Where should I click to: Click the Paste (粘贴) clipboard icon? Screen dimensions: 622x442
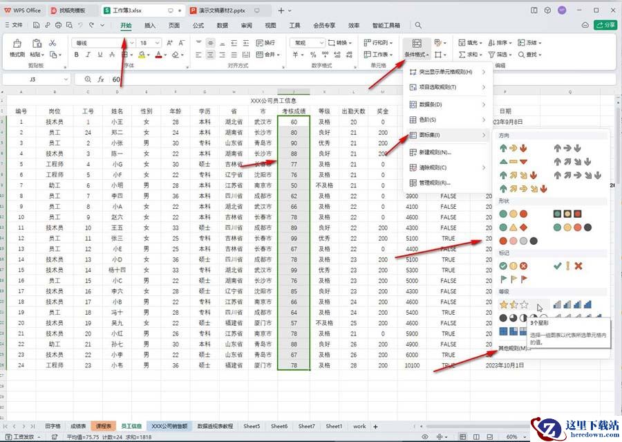click(x=37, y=43)
